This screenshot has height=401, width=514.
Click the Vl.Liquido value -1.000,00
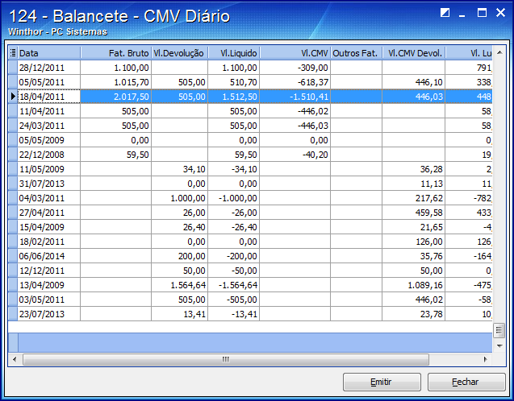pos(238,198)
